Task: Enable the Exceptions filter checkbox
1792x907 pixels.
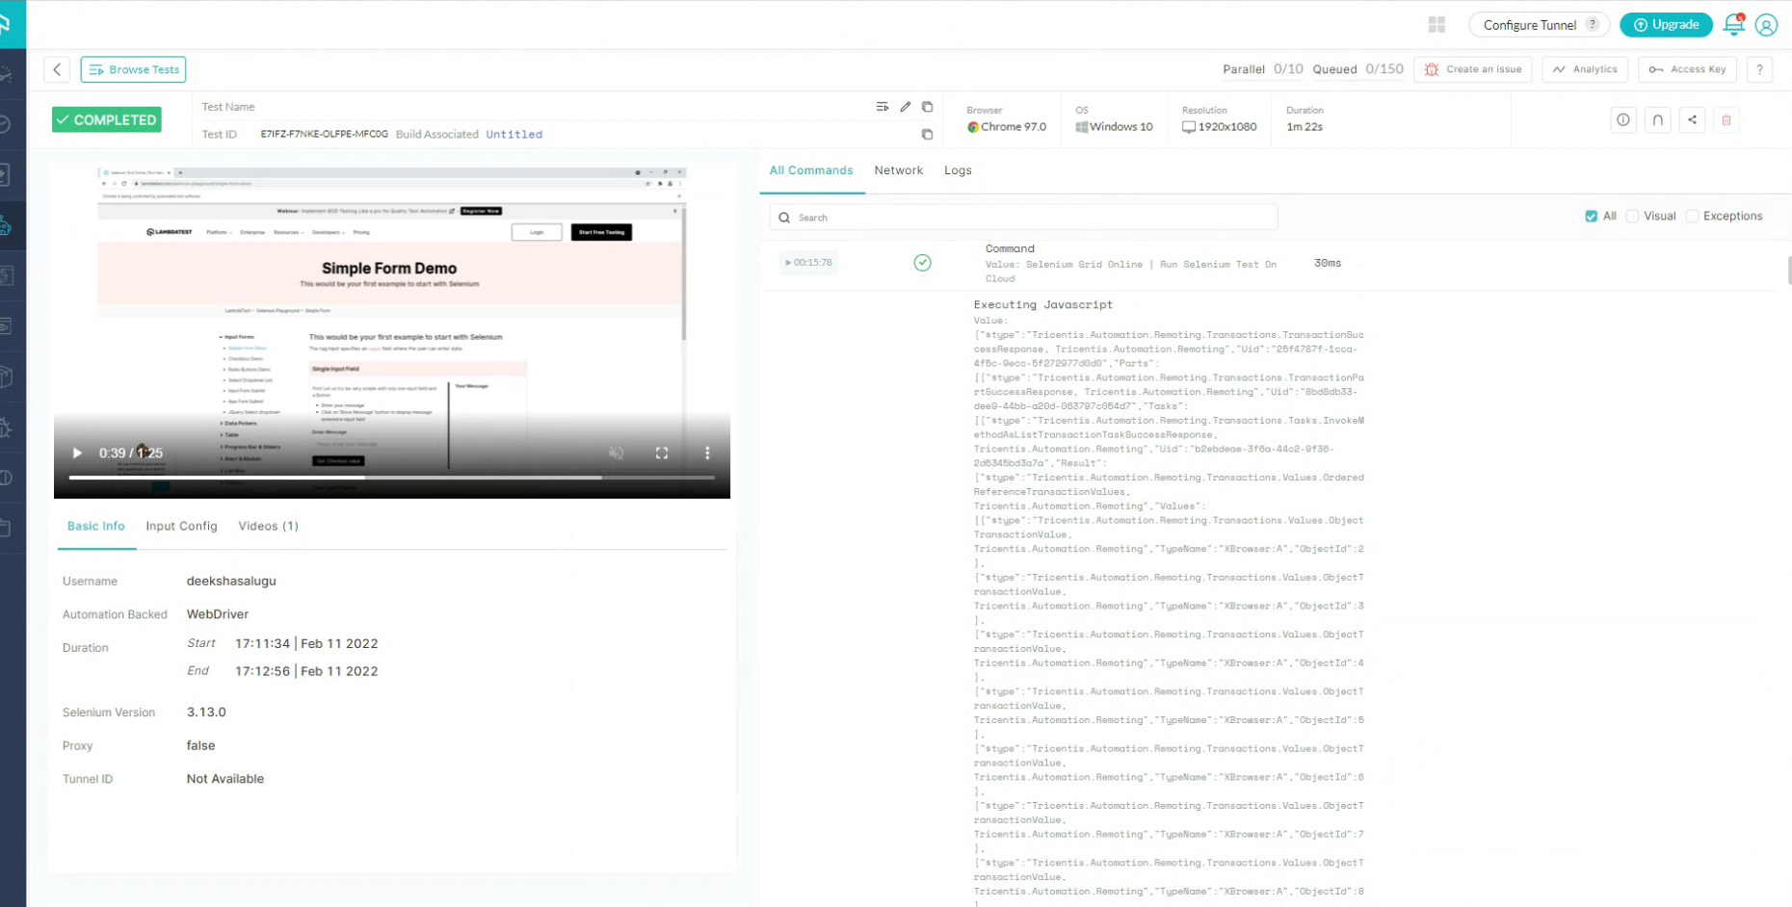Action: (x=1692, y=217)
